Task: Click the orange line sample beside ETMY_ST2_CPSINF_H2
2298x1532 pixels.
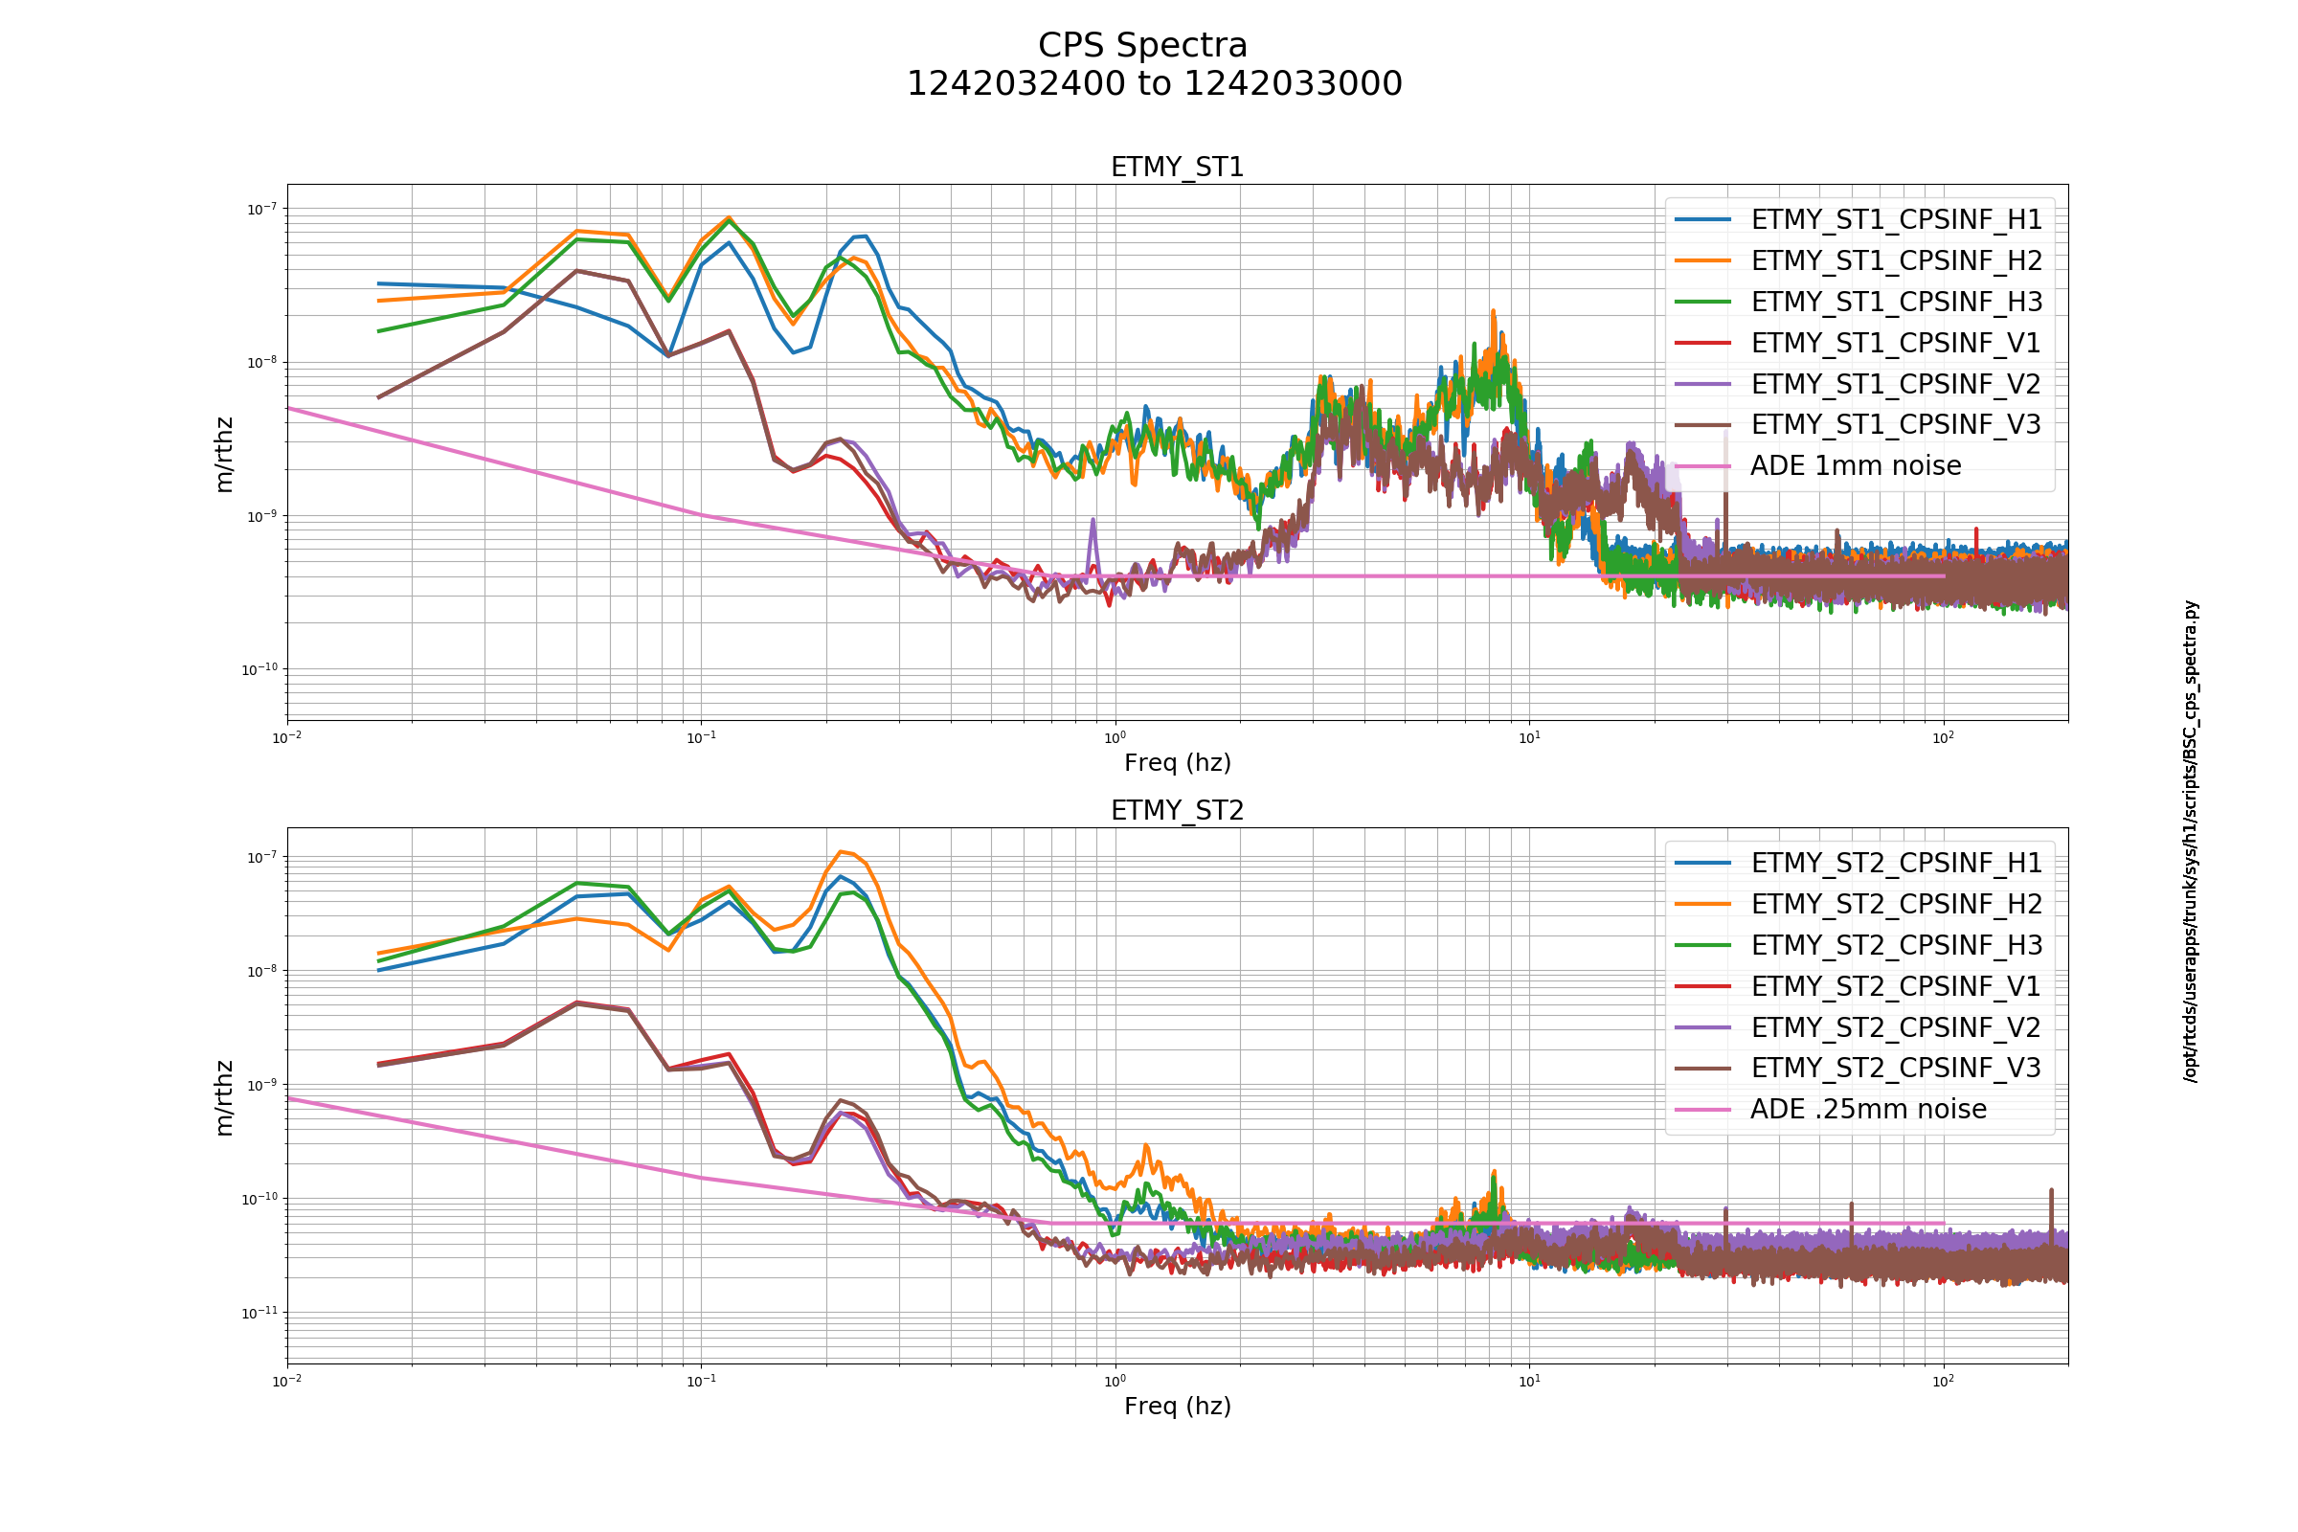Action: click(1703, 905)
